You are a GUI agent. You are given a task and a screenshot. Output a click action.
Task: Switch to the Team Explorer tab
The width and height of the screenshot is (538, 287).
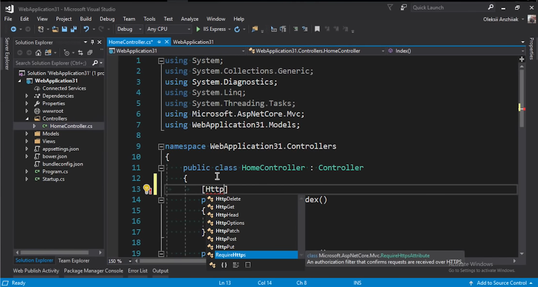point(74,260)
